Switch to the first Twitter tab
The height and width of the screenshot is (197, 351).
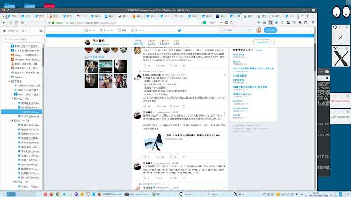tap(12, 16)
